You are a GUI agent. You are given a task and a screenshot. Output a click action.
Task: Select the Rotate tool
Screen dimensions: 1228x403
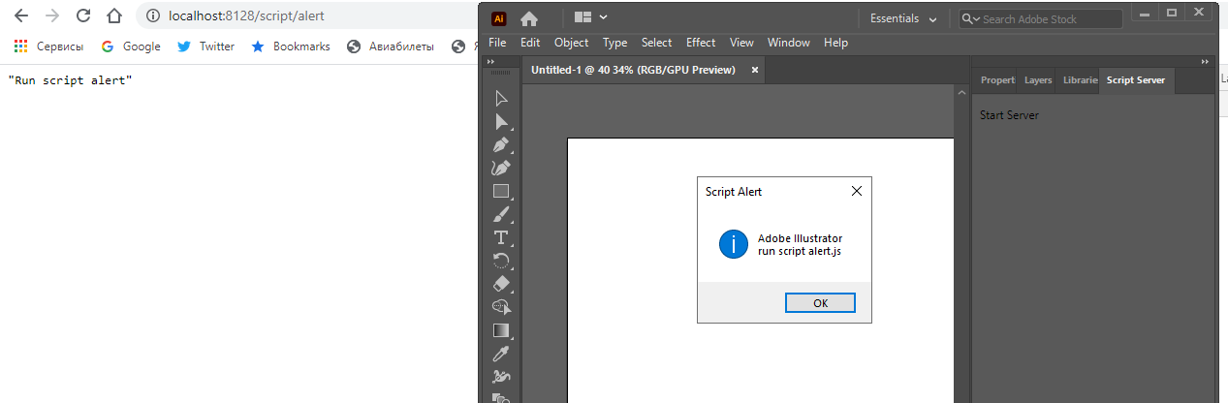point(501,261)
